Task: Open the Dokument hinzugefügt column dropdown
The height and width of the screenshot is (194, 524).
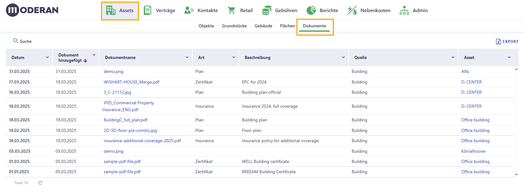Action: pyautogui.click(x=94, y=55)
